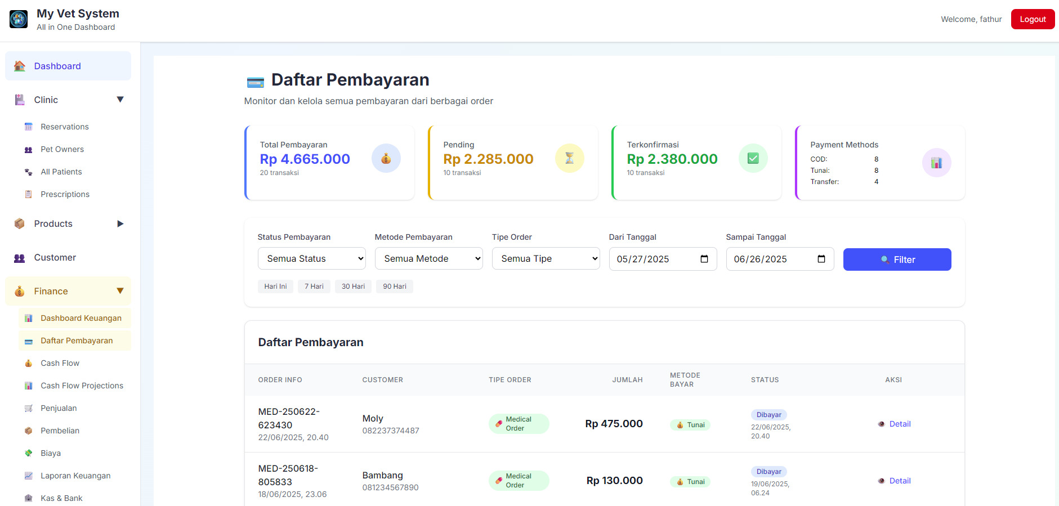Image resolution: width=1059 pixels, height=506 pixels.
Task: Navigate to Laporan Keuangan
Action: tap(75, 476)
